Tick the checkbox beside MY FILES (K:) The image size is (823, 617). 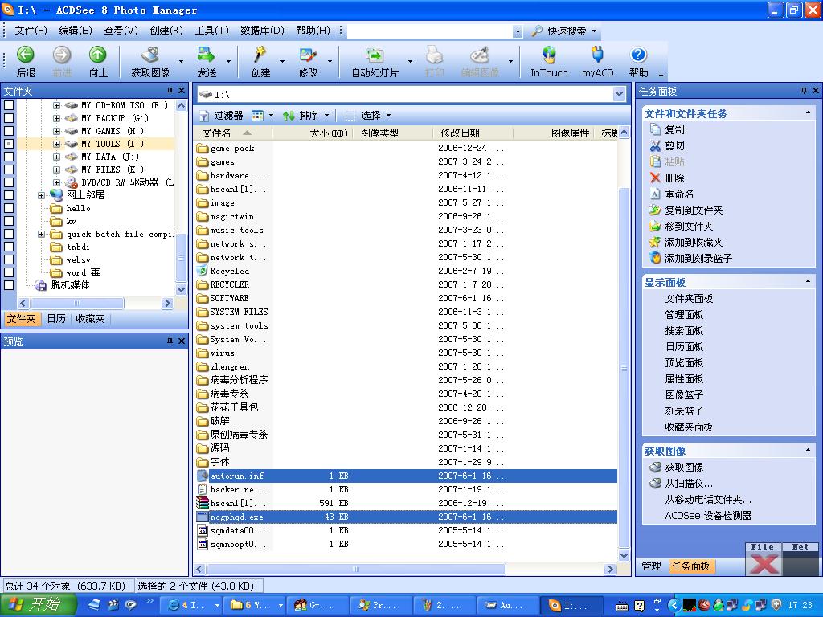pos(9,170)
